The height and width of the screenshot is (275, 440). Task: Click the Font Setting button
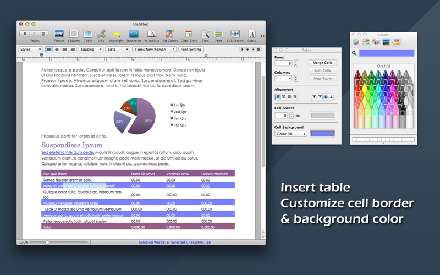[191, 50]
